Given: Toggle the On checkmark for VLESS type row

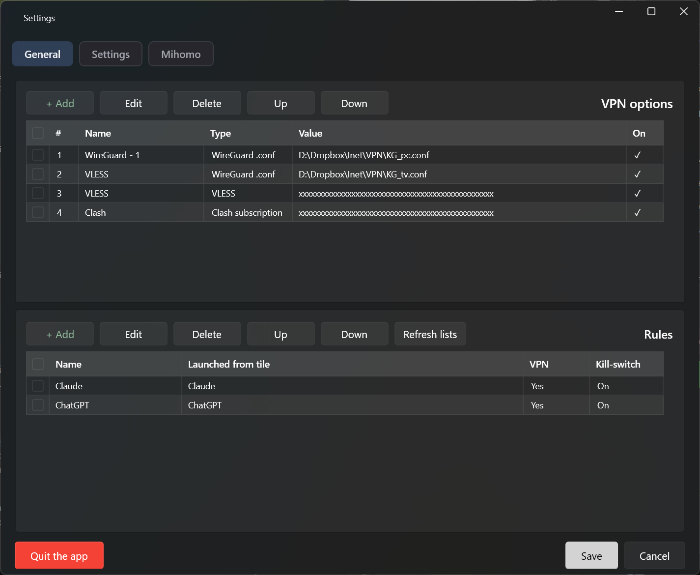Looking at the screenshot, I should click(x=638, y=193).
